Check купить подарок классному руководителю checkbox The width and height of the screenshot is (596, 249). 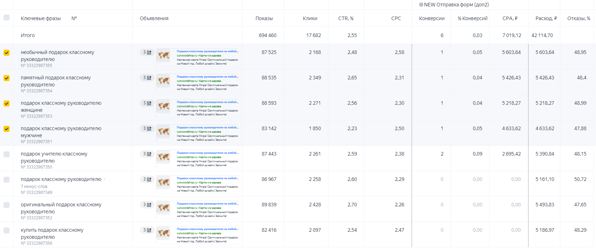[6, 230]
